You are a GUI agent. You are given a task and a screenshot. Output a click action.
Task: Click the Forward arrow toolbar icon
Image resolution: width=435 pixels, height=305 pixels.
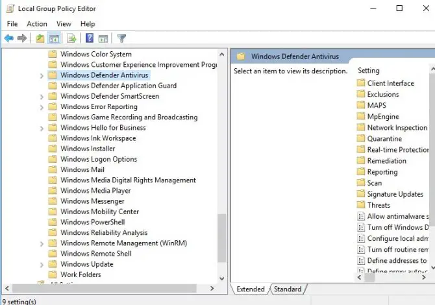(x=22, y=38)
